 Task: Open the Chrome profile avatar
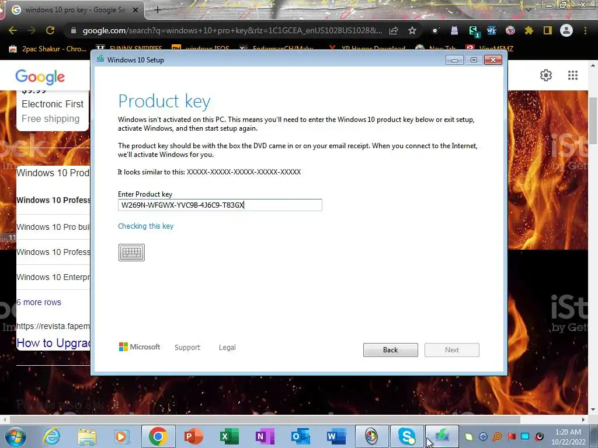coord(566,30)
